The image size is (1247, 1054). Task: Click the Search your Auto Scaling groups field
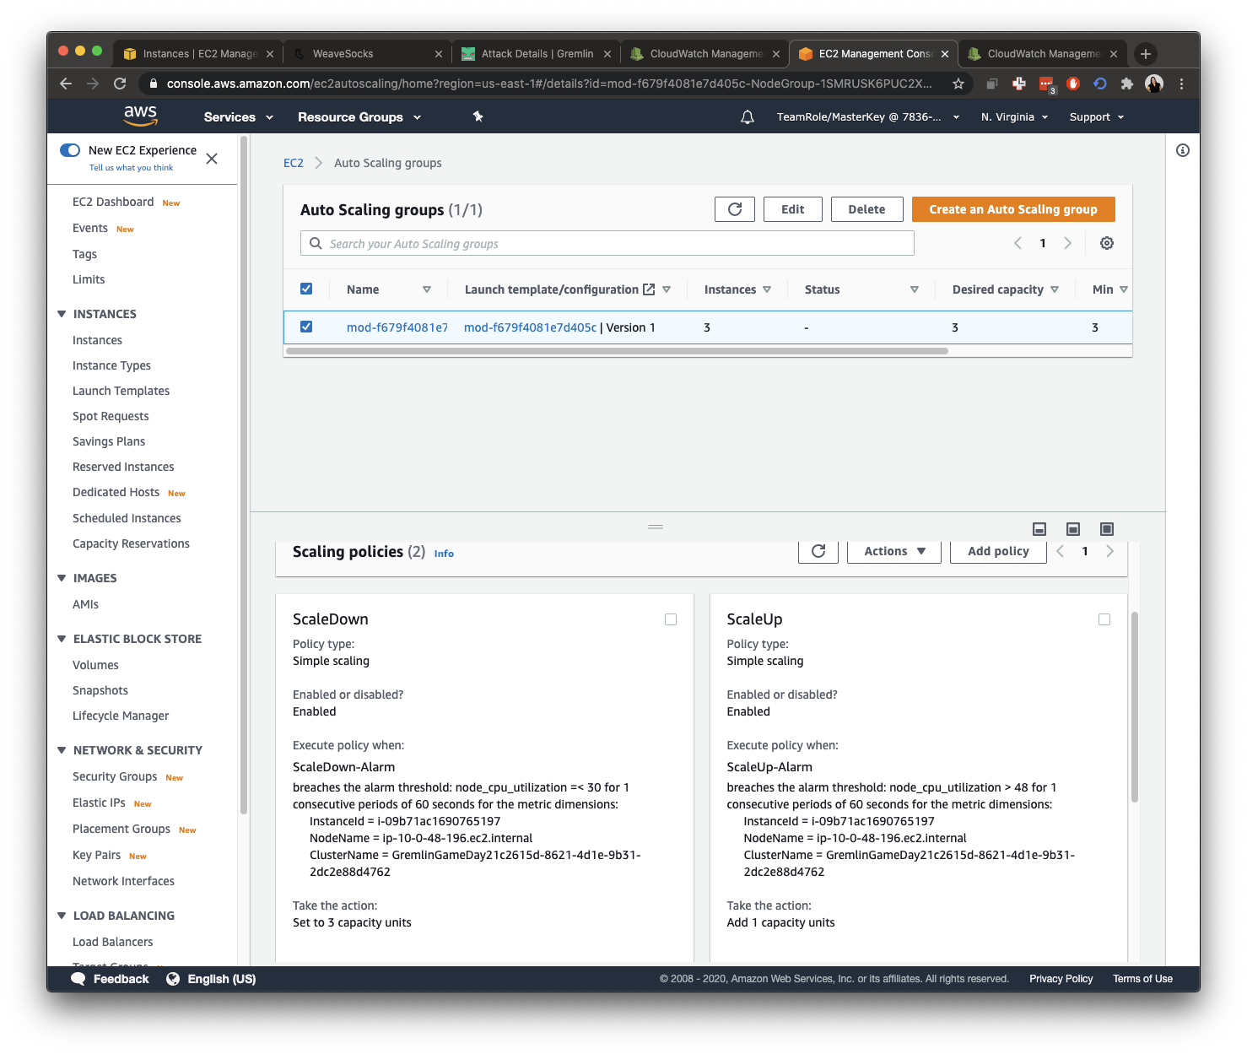607,243
